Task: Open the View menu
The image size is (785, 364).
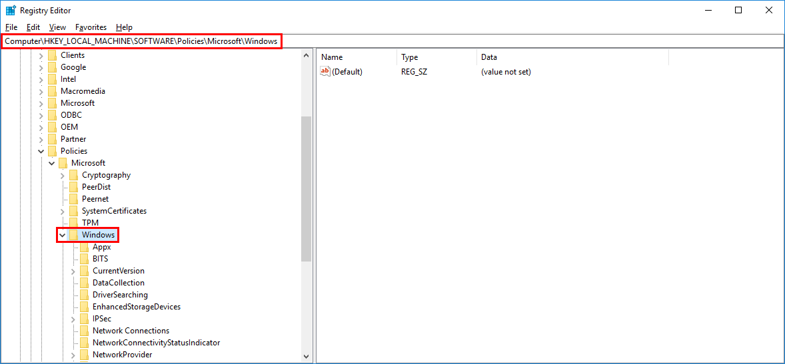Action: [x=57, y=27]
